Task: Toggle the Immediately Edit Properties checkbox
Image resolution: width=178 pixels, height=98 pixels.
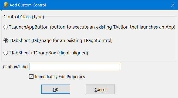Action: coord(31,77)
